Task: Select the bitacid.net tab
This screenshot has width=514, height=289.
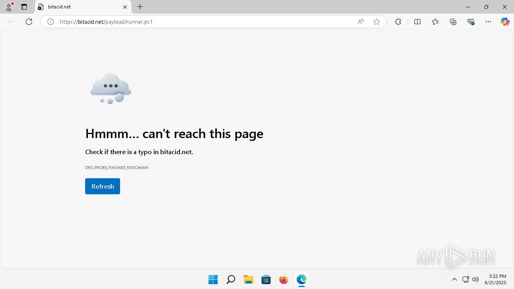Action: (83, 7)
